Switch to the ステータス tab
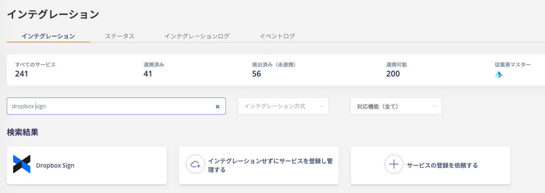This screenshot has width=545, height=193. [120, 36]
